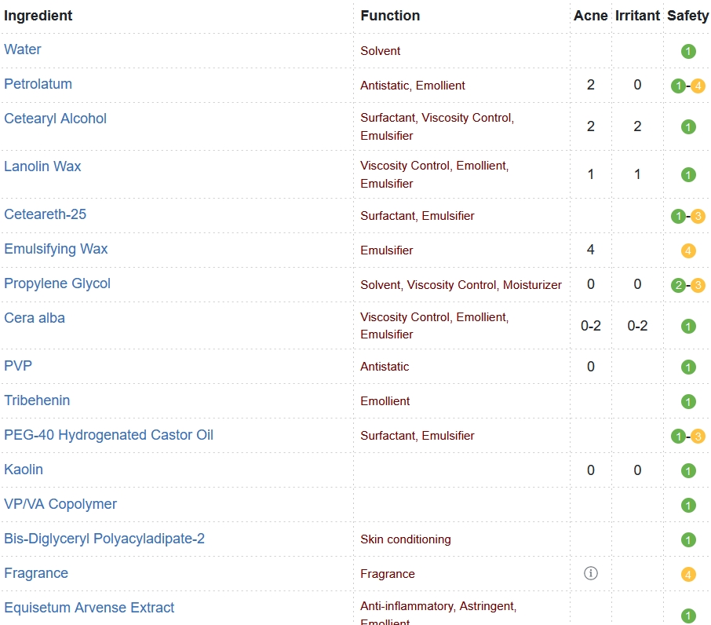Screen dimensions: 711x625
Task: Click Kaolin's green 1 safety badge
Action: coord(688,471)
